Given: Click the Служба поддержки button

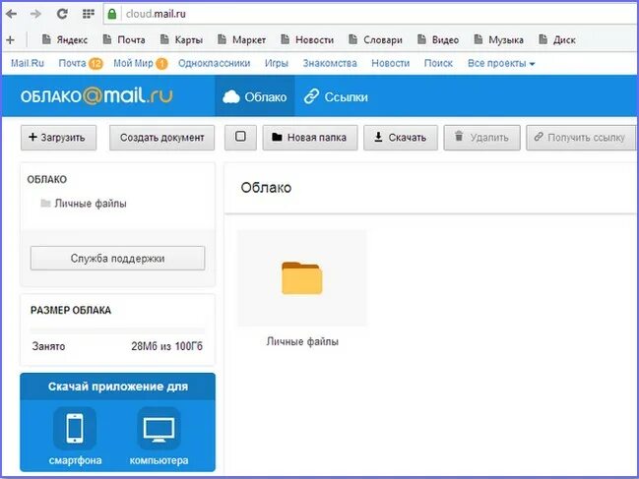Looking at the screenshot, I should tap(117, 258).
